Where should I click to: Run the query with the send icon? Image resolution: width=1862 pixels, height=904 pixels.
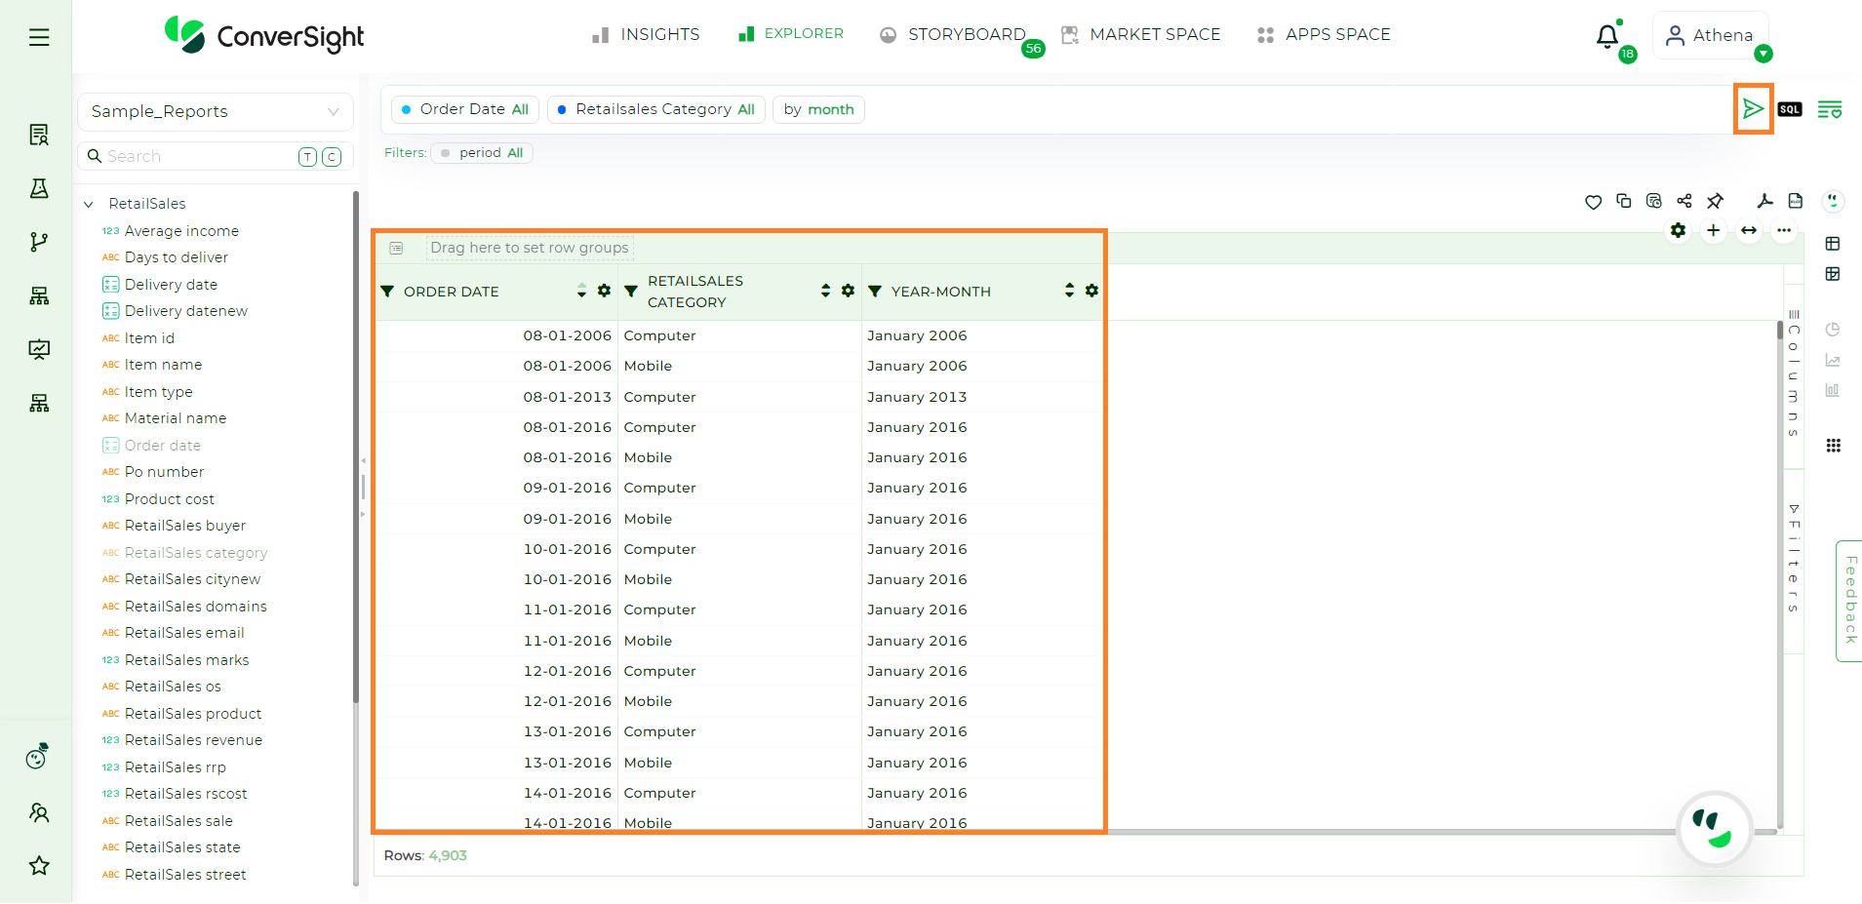tap(1752, 108)
